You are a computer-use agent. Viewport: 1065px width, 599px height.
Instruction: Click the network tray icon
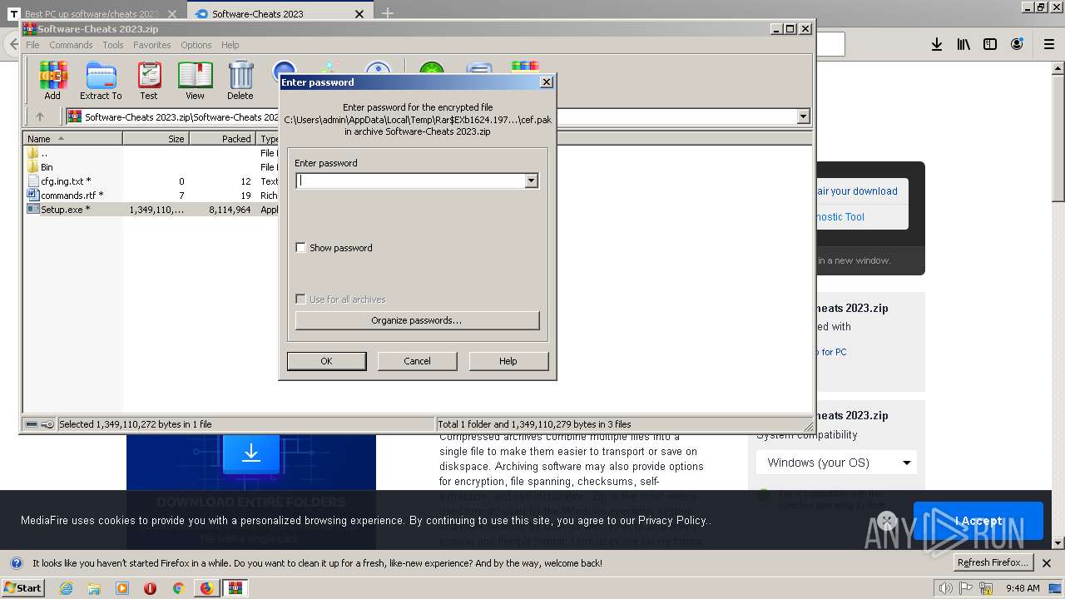(x=986, y=588)
